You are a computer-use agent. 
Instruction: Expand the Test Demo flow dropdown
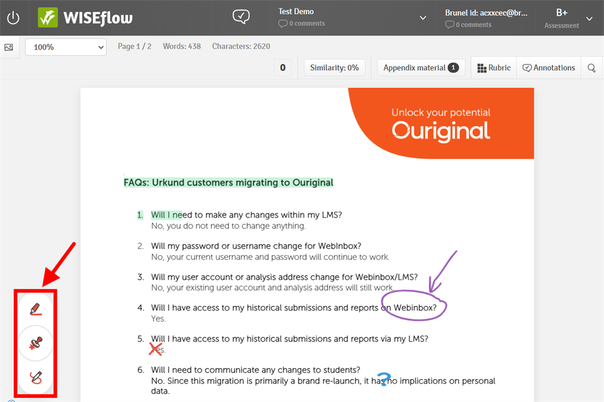pyautogui.click(x=423, y=18)
